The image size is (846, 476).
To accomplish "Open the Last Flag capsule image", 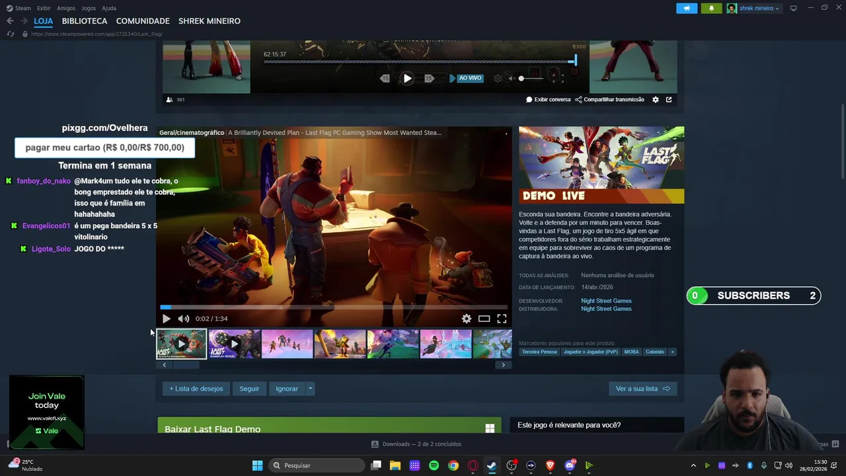I will click(x=601, y=165).
